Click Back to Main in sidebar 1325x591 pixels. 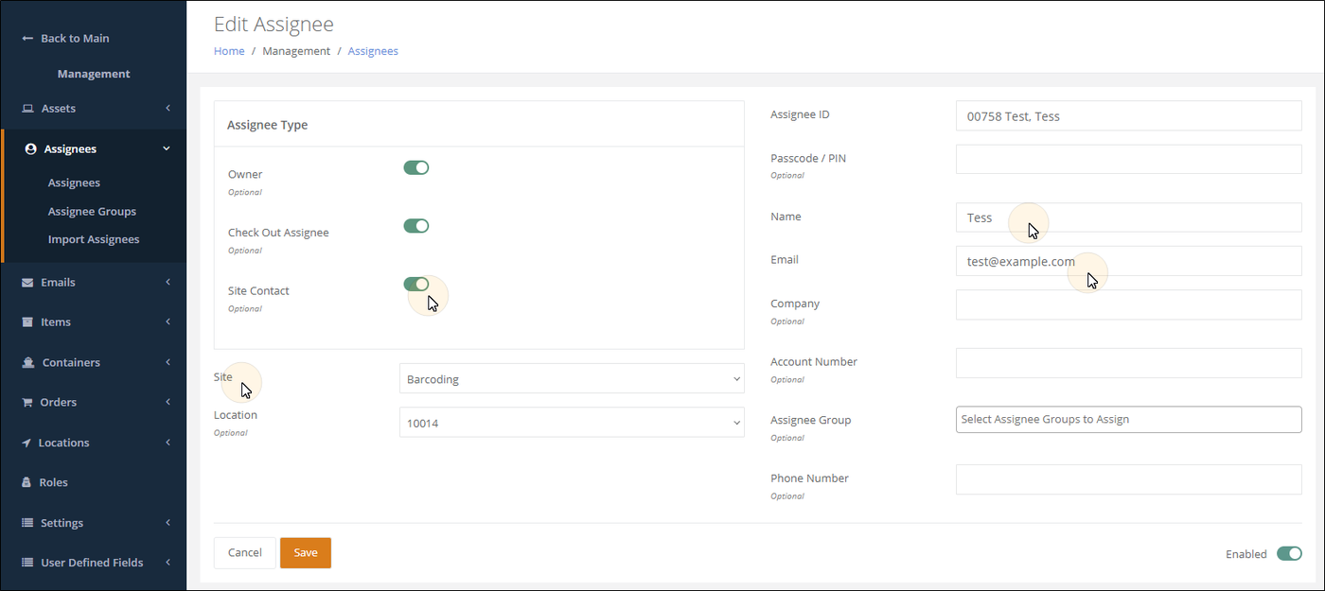tap(75, 39)
